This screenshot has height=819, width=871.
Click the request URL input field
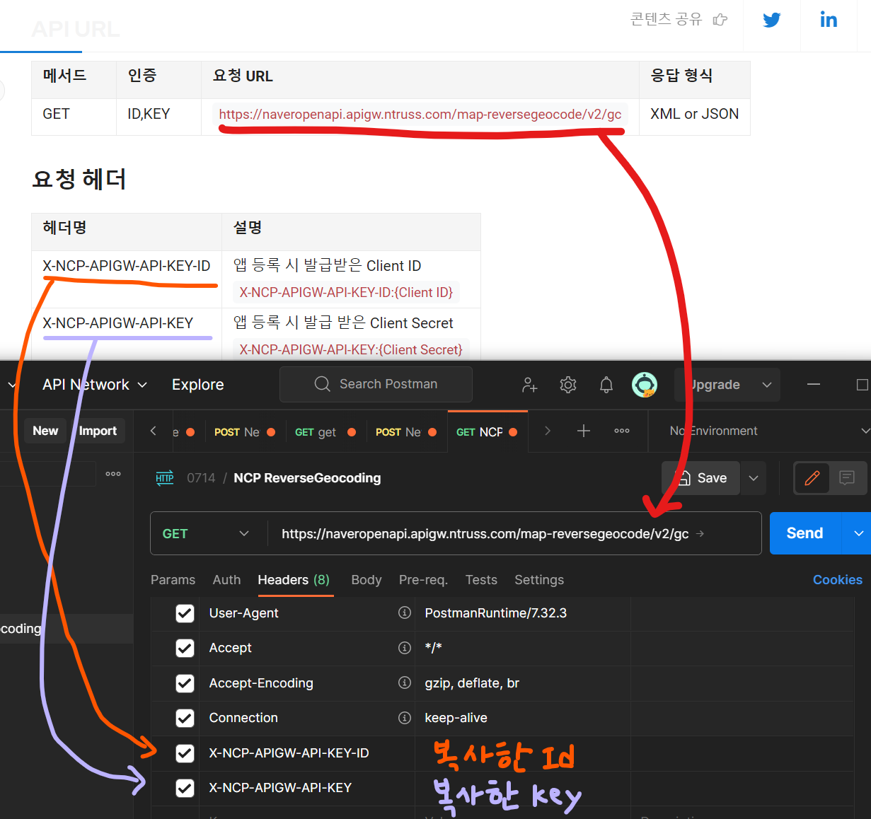[x=514, y=534]
